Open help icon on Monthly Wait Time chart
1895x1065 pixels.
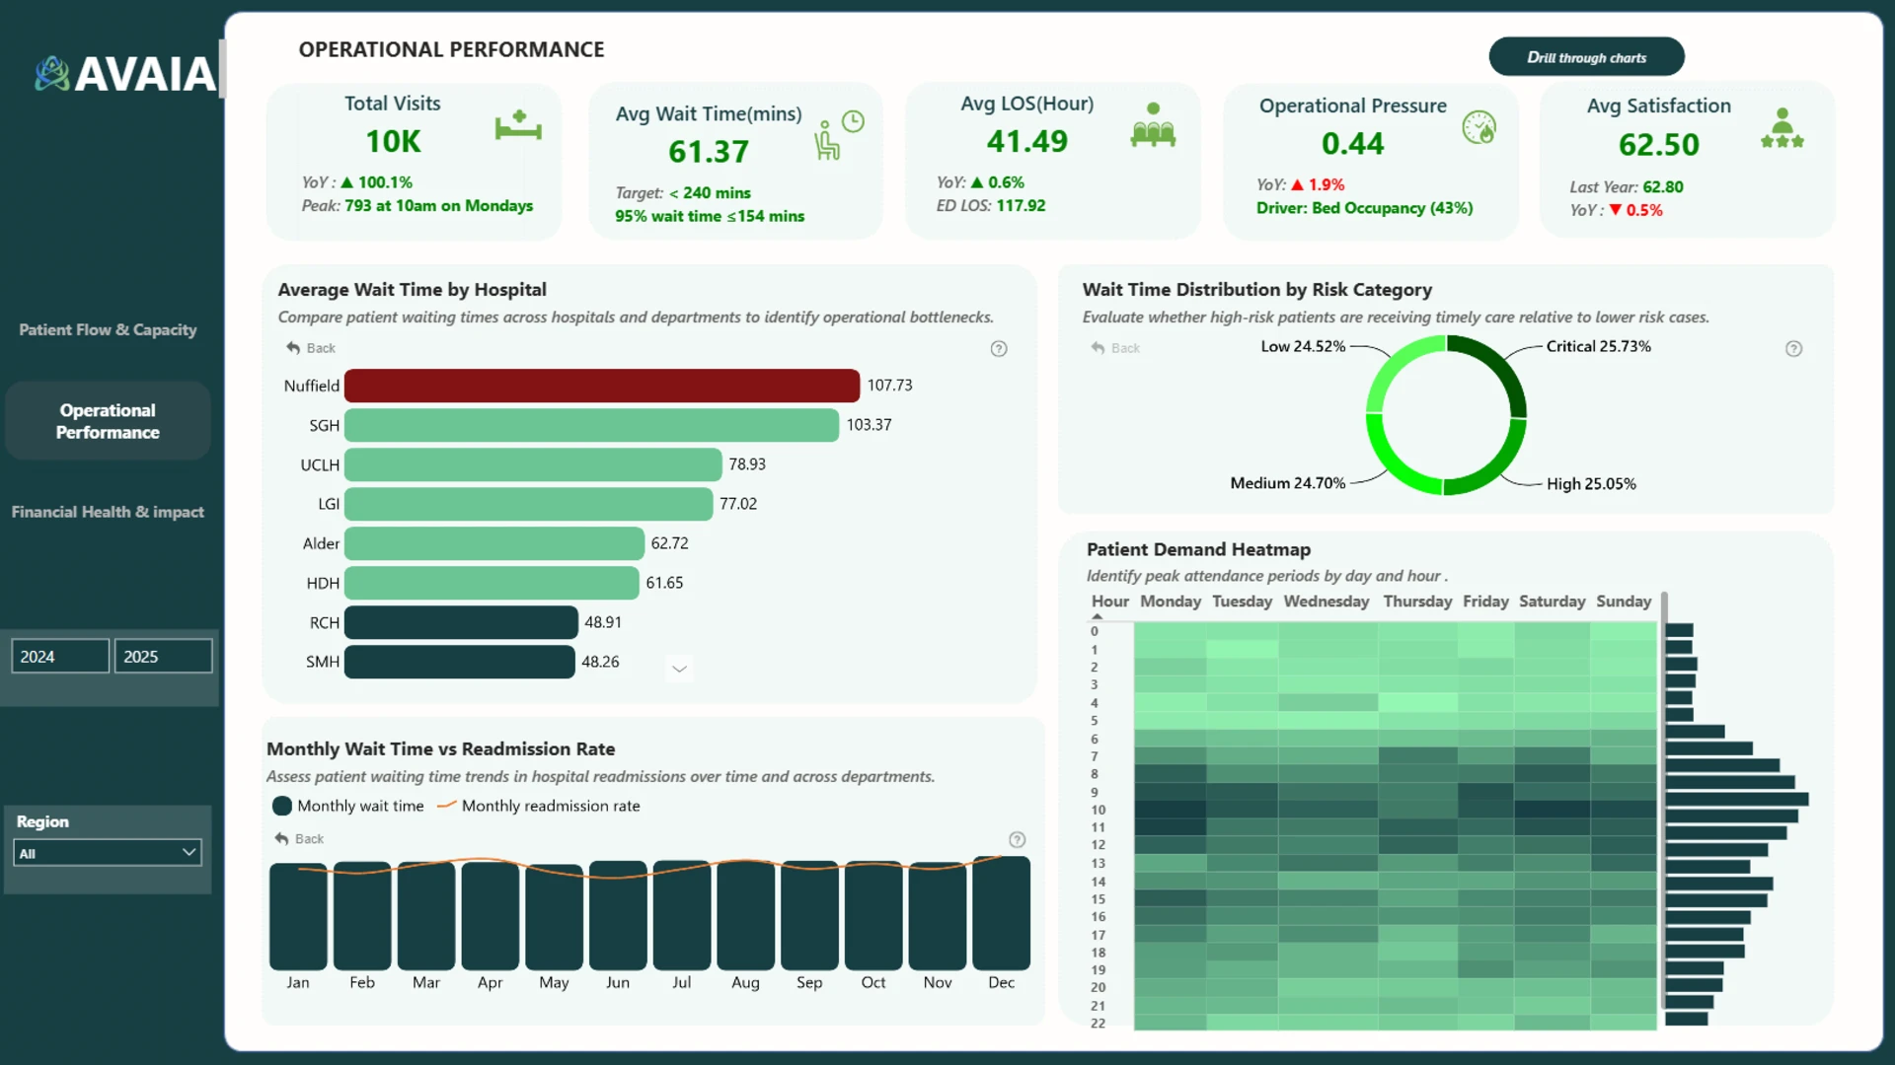tap(1018, 839)
